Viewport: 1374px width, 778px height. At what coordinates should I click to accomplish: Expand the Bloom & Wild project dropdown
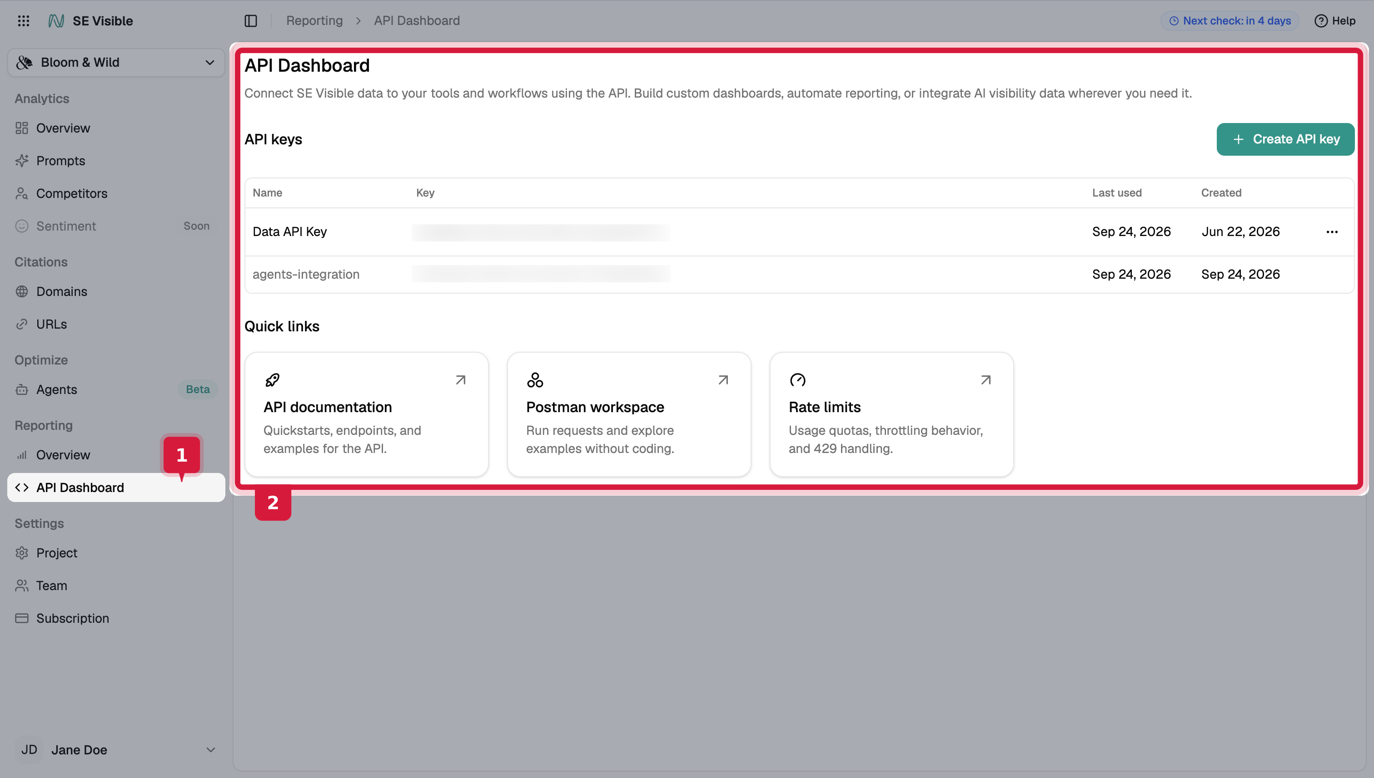[116, 63]
